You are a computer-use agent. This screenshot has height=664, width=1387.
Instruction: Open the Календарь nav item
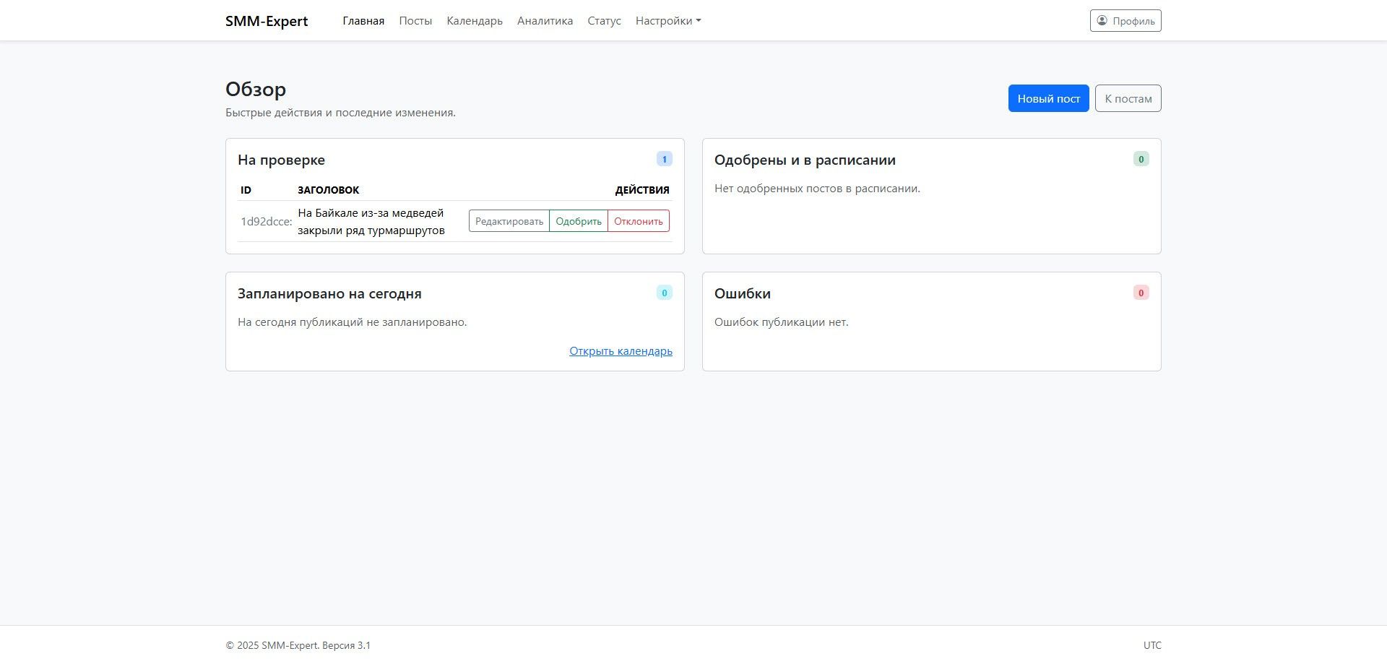pos(475,21)
